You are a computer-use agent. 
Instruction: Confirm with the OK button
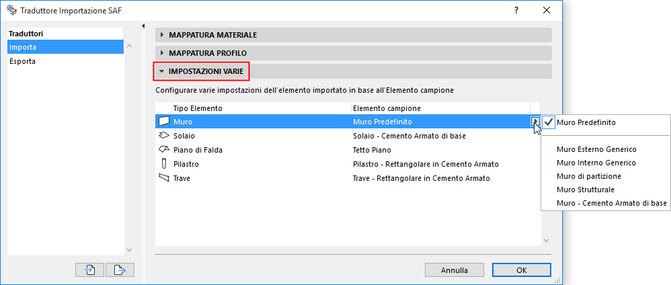click(521, 270)
